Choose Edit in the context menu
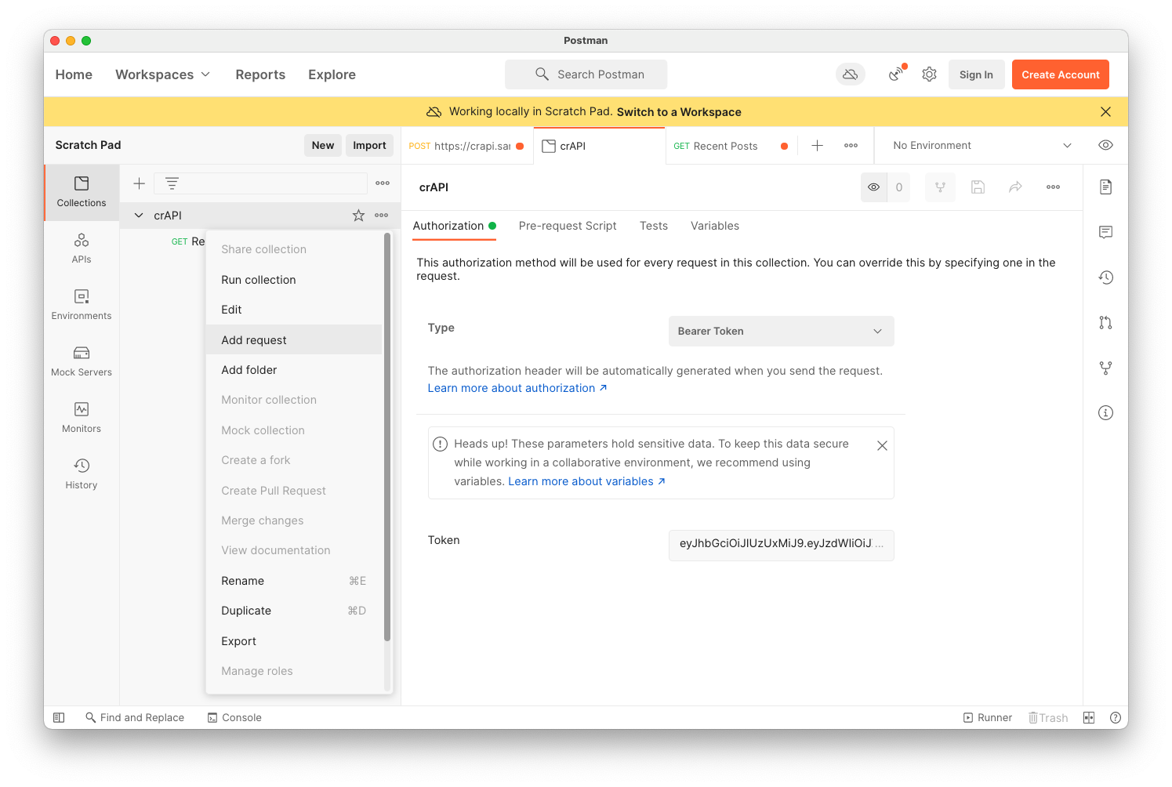 tap(294, 310)
